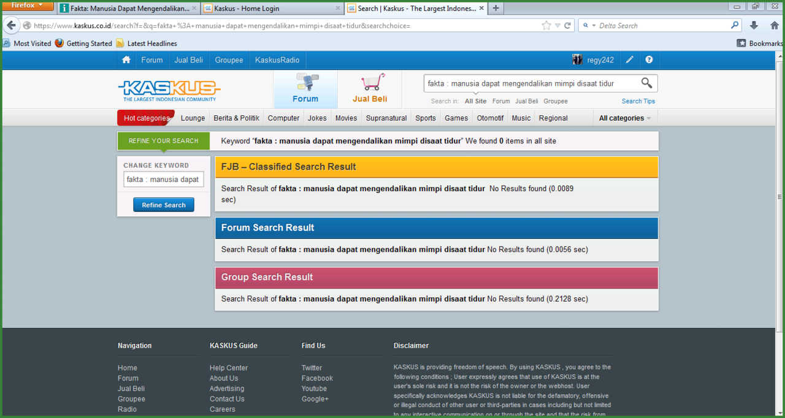Click the Kaskus home icon in blue navbar

point(126,60)
